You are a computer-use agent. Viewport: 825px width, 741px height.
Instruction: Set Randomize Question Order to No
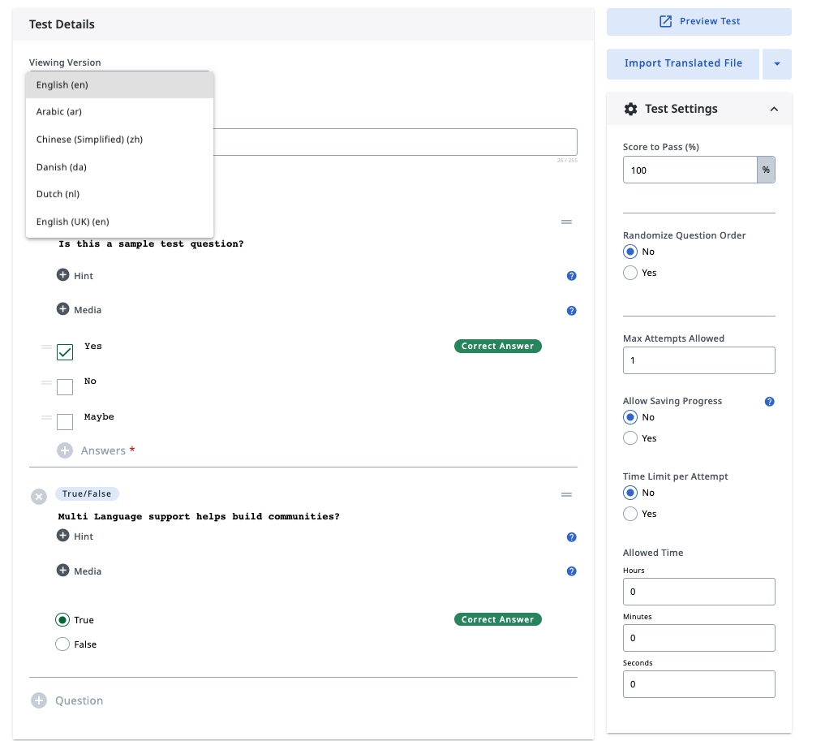click(630, 252)
